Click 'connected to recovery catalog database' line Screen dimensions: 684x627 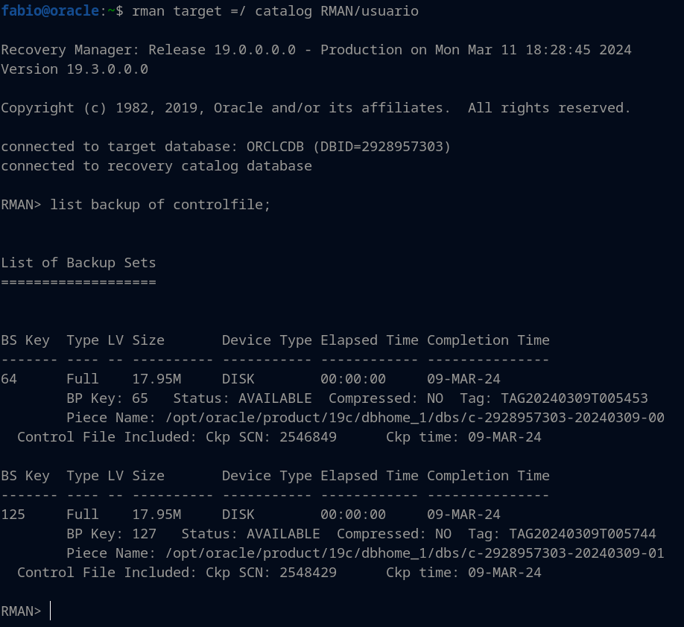[156, 166]
